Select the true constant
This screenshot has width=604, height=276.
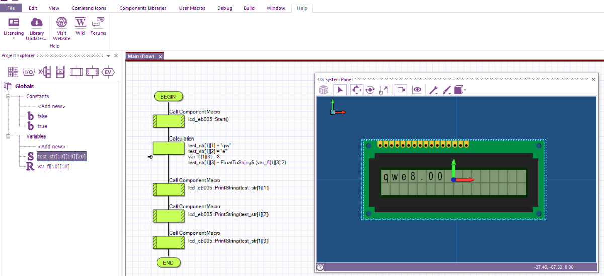(42, 126)
